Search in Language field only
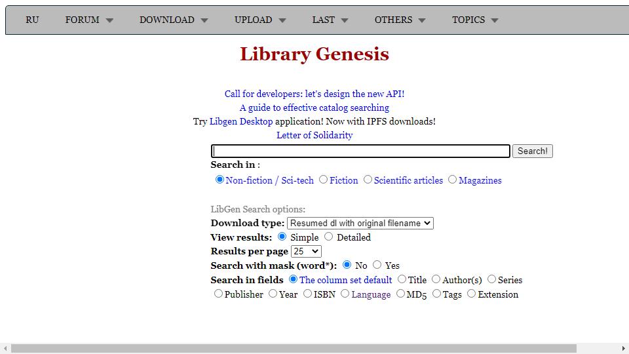 (x=345, y=294)
